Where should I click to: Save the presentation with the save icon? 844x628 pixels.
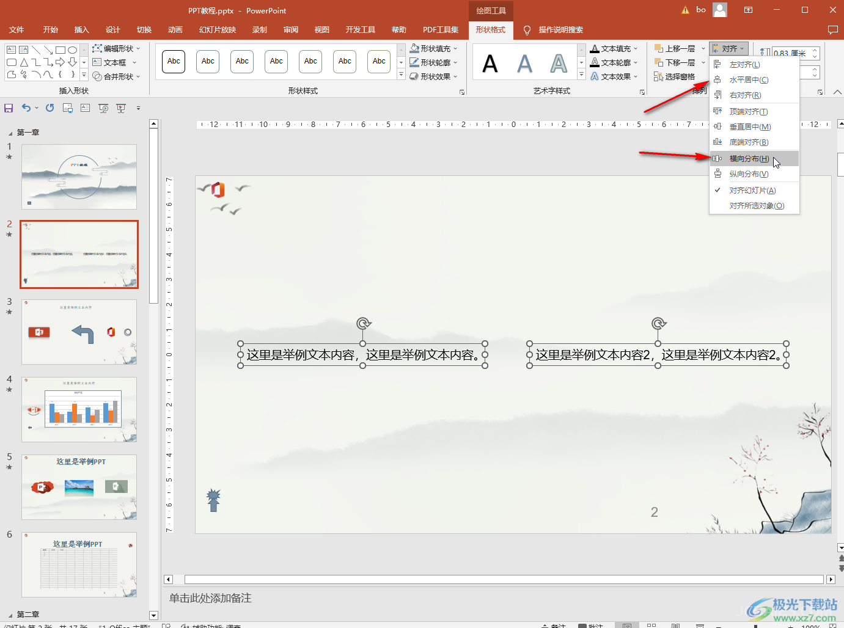click(9, 108)
